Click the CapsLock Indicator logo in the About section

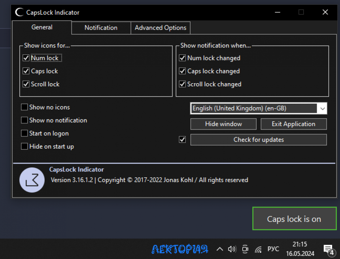32,180
